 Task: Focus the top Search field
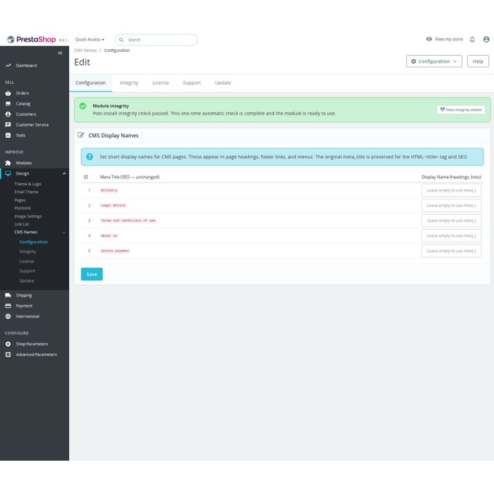pos(157,40)
